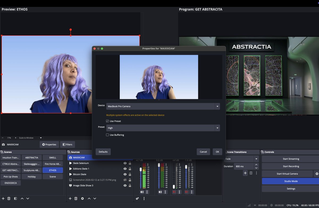Hide the Skele Selenium source
The height and width of the screenshot is (208, 319).
click(x=125, y=163)
